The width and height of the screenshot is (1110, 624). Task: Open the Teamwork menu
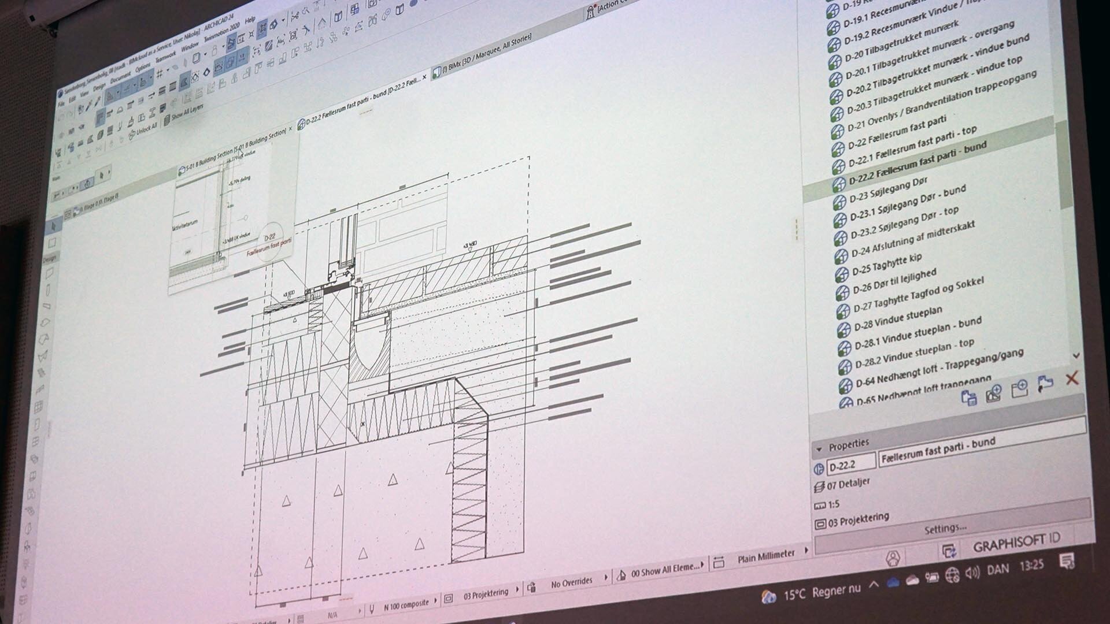coord(166,57)
